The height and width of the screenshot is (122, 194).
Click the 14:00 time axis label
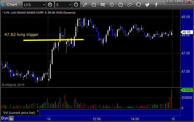[135, 119]
